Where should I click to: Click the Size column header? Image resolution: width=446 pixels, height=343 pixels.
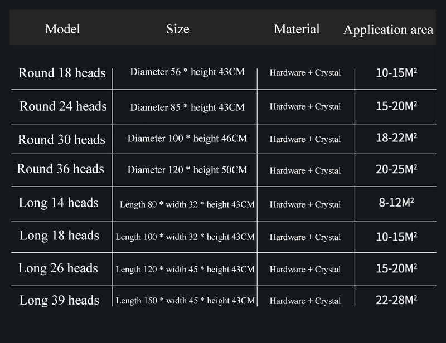coord(177,29)
